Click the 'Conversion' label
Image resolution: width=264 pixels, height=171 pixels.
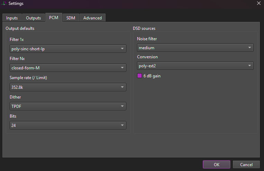pos(147,57)
